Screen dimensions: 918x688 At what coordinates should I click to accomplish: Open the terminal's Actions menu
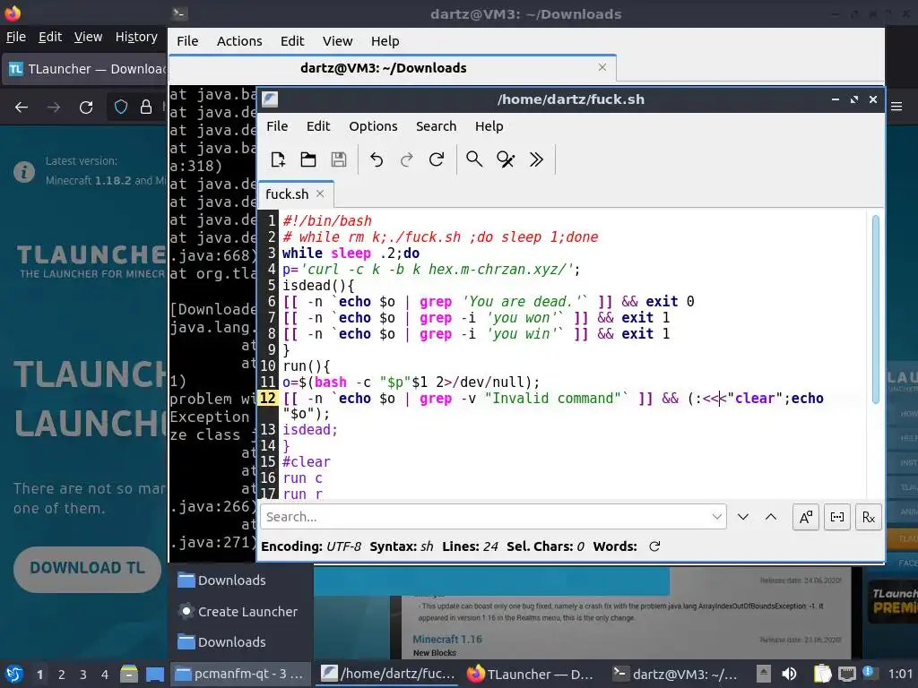click(x=239, y=41)
